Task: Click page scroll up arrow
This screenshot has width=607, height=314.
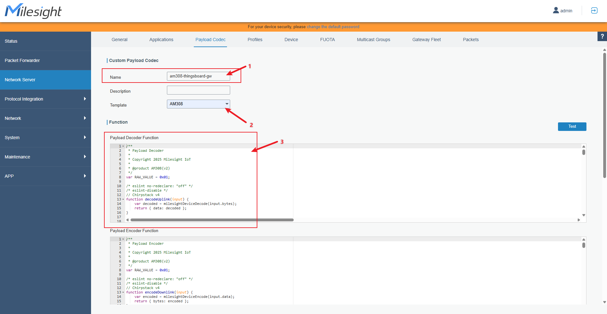Action: coord(604,50)
